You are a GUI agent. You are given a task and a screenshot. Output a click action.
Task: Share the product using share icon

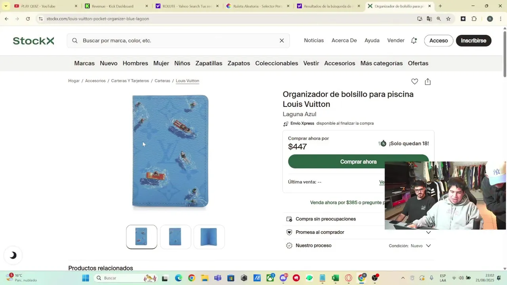(x=428, y=82)
